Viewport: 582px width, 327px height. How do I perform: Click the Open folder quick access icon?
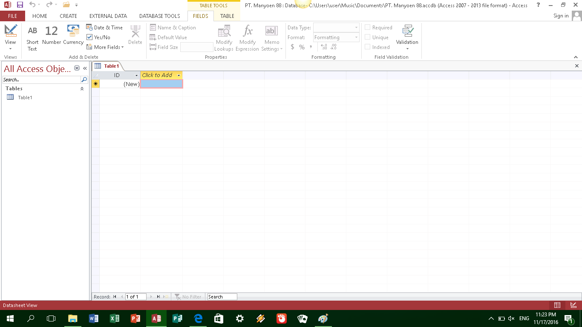[x=66, y=5]
